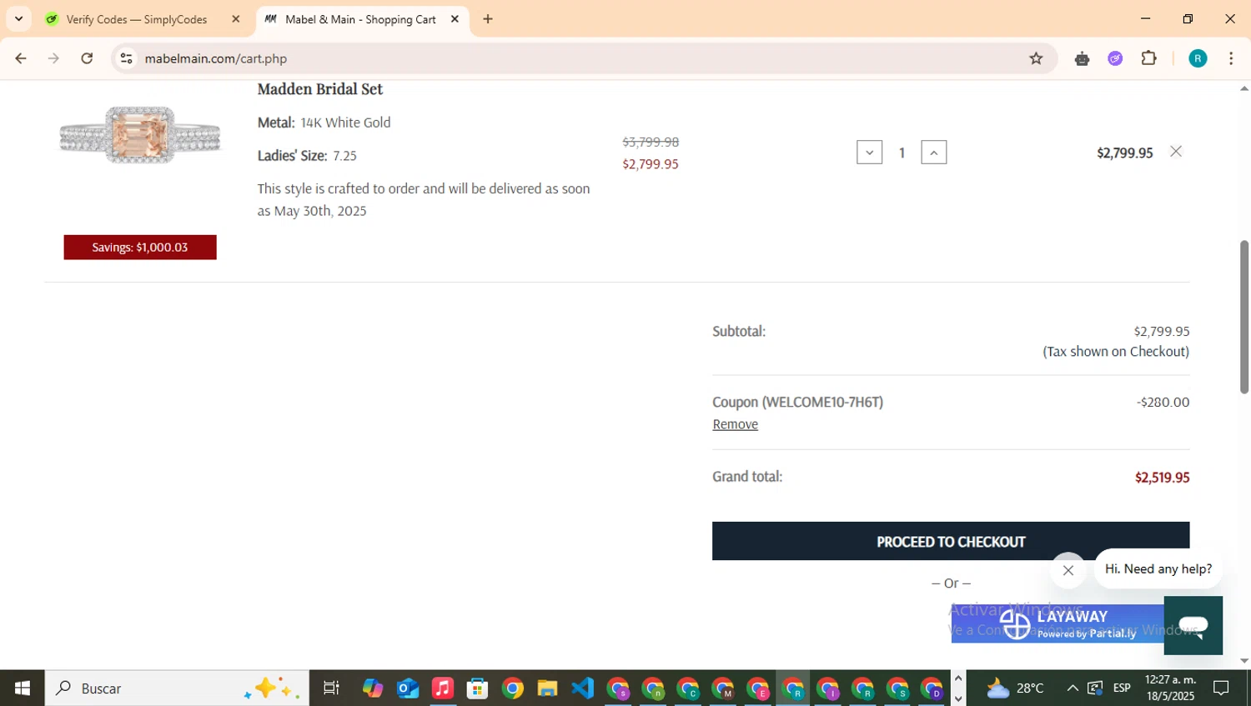1251x706 pixels.
Task: Select the Mabel & Main Shopping Cart tab
Action: point(361,19)
